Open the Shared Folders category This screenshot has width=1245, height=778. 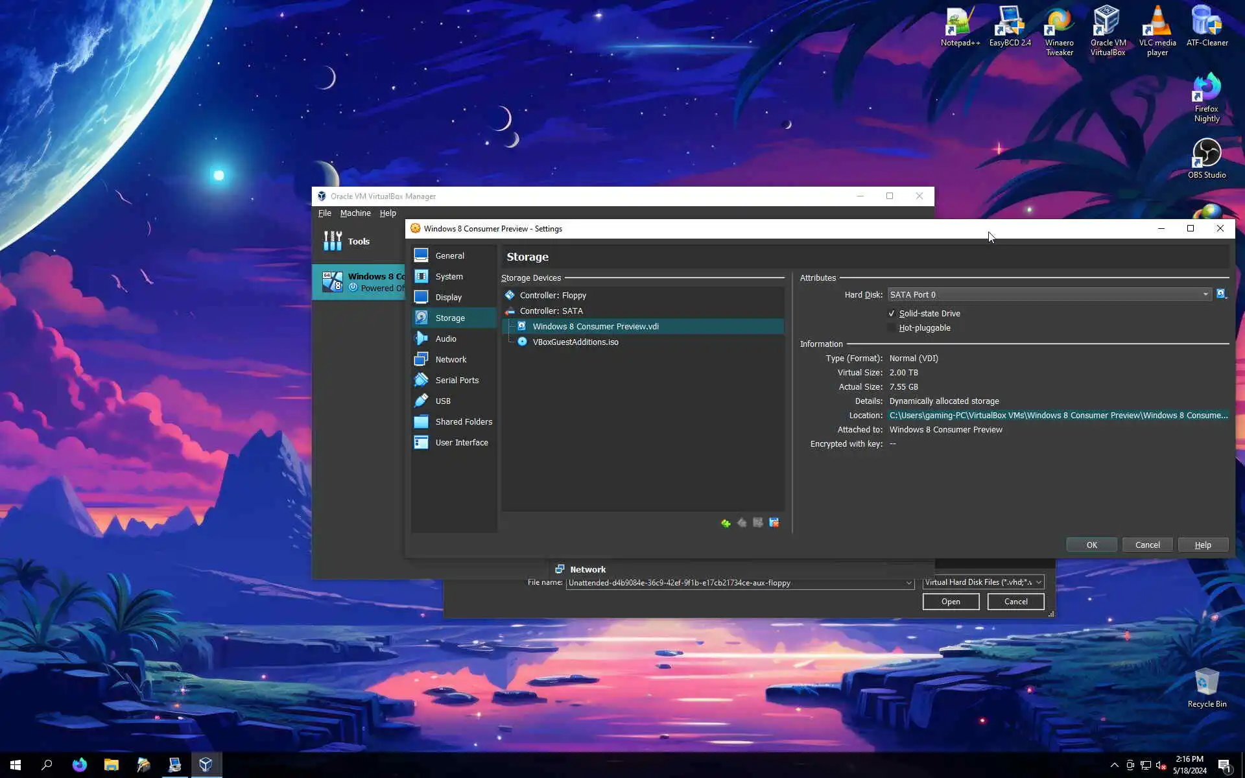coord(463,421)
